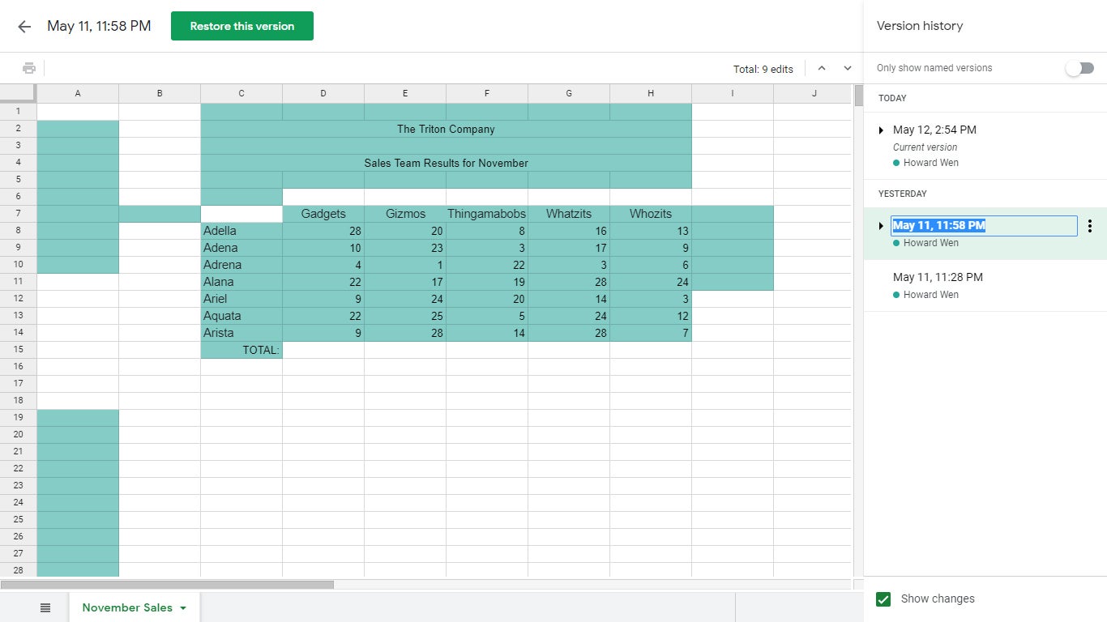Click the vertical scrollbar thumb
Viewport: 1107px width, 622px height.
(x=859, y=95)
